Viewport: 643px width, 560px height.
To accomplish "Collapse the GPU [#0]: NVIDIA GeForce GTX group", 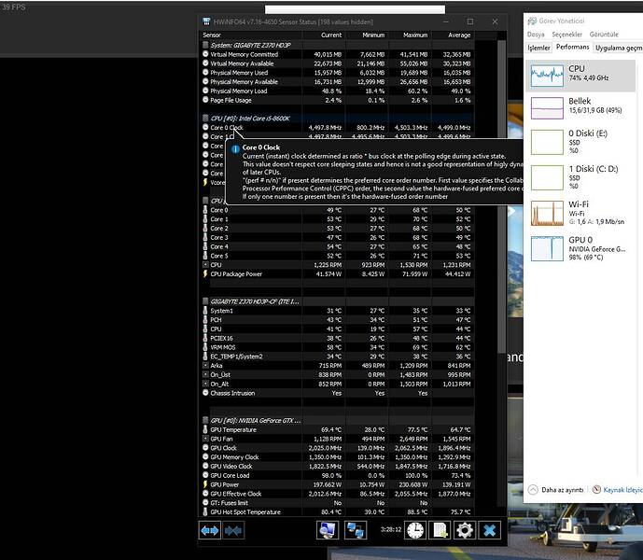I will pos(255,420).
